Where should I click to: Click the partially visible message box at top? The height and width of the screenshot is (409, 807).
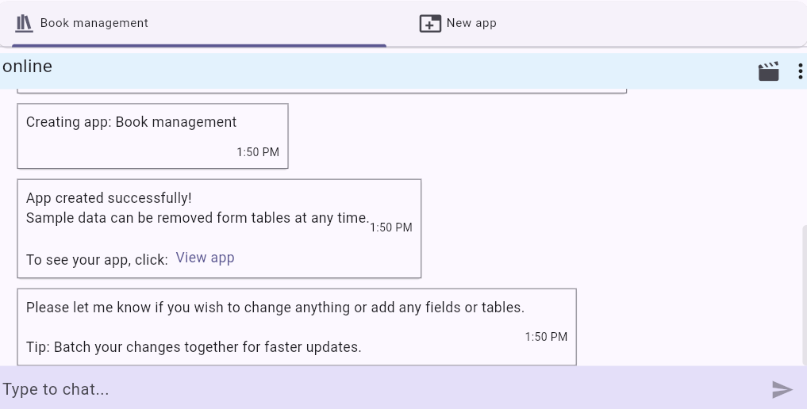(x=321, y=91)
